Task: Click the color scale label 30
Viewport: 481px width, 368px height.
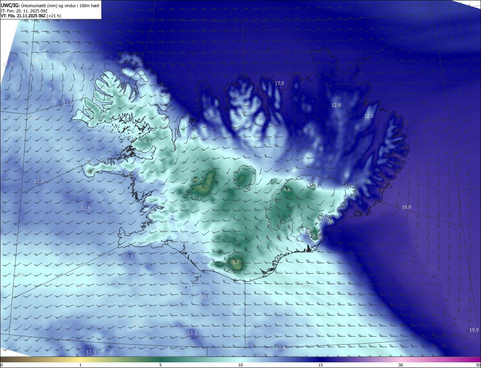Action: 401,365
